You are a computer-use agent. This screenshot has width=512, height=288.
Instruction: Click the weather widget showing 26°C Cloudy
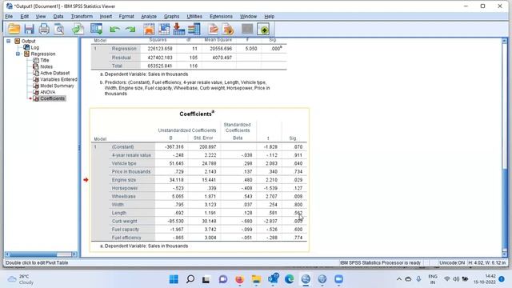coord(22,279)
